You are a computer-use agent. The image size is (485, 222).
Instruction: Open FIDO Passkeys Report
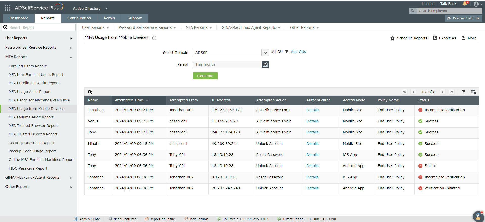point(28,168)
